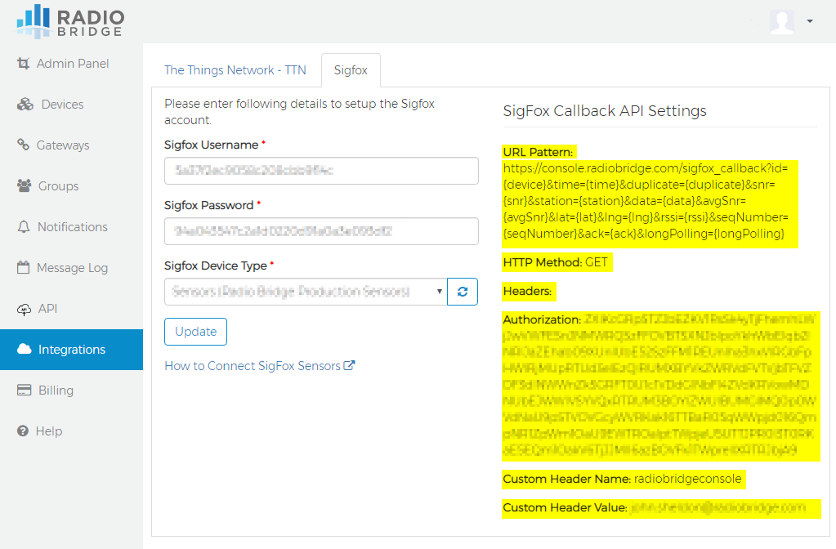Click the SigFox Callback API Settings heading
836x549 pixels.
pyautogui.click(x=605, y=111)
